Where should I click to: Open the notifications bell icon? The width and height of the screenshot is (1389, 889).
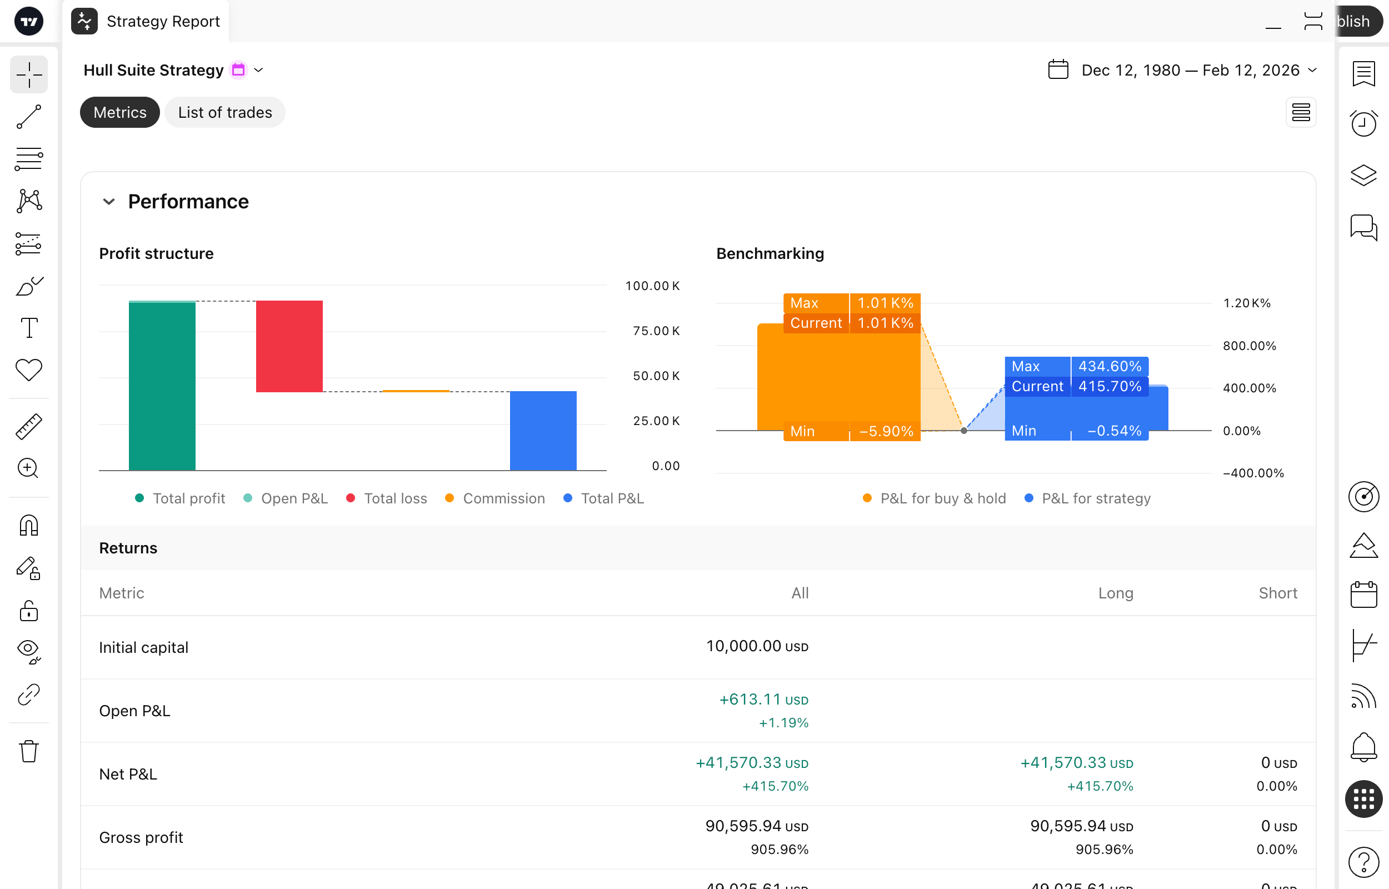tap(1363, 746)
